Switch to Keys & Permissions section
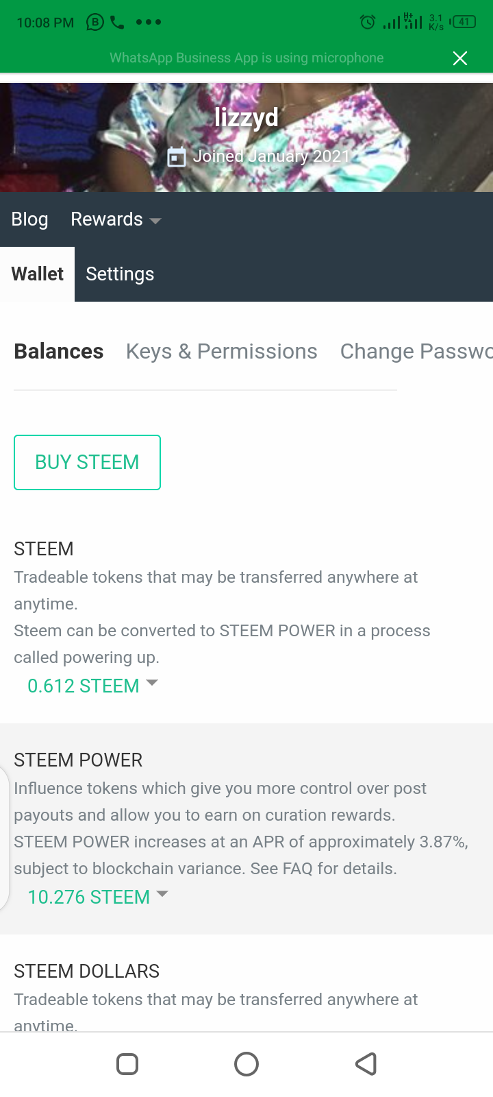This screenshot has width=493, height=1097. pos(222,351)
